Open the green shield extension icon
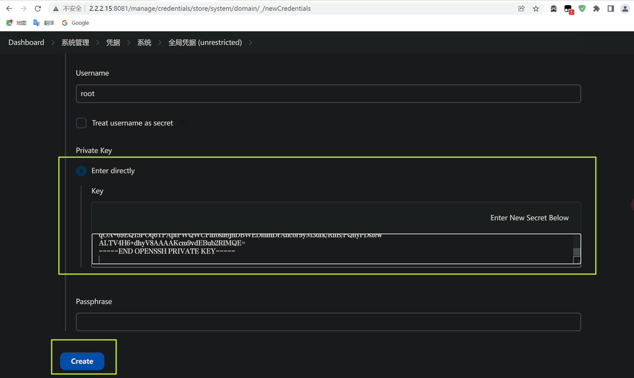 click(582, 9)
